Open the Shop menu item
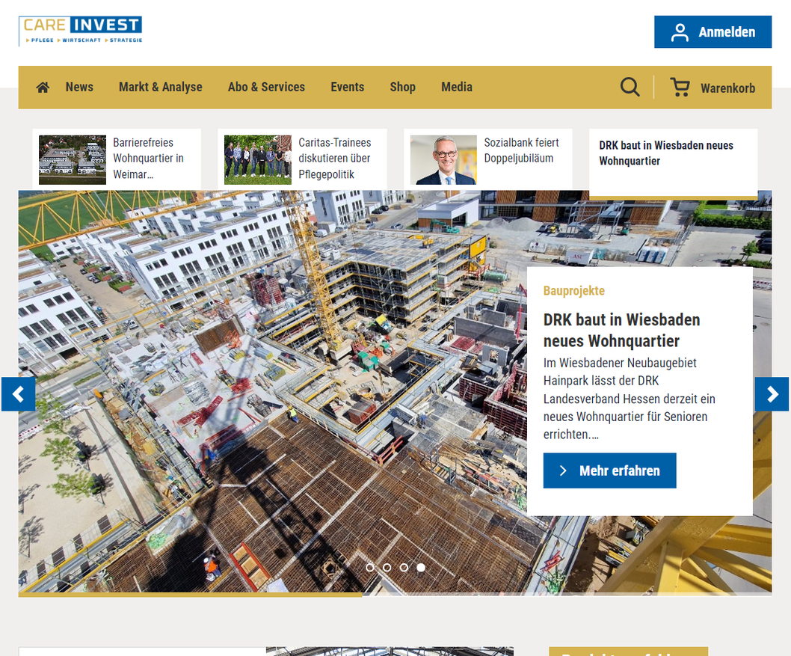 [x=402, y=87]
